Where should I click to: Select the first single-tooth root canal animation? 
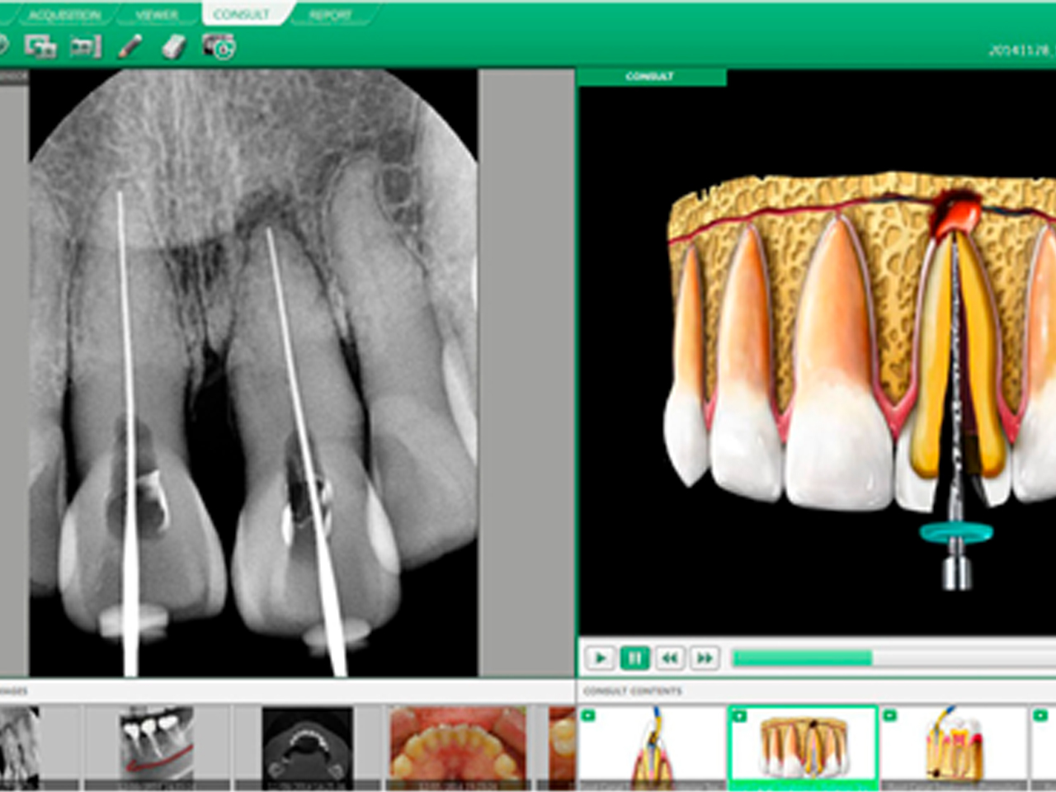click(652, 745)
